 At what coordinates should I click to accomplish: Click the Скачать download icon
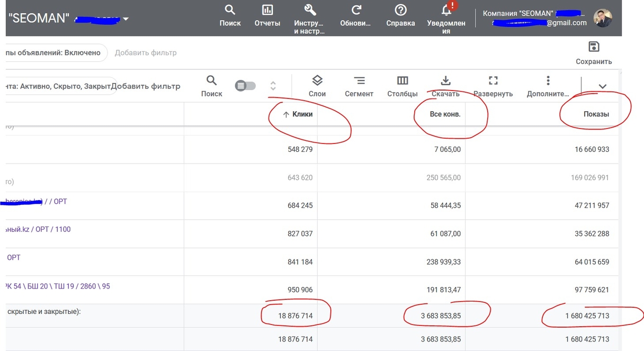445,80
